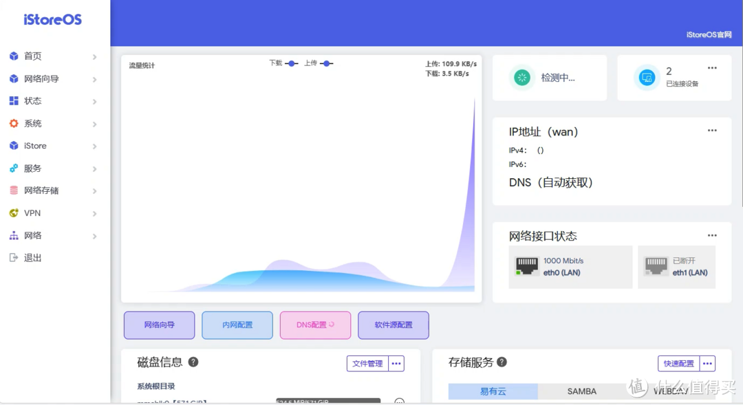
Task: Click the eth1 (LAN) disconnected port icon
Action: [656, 265]
